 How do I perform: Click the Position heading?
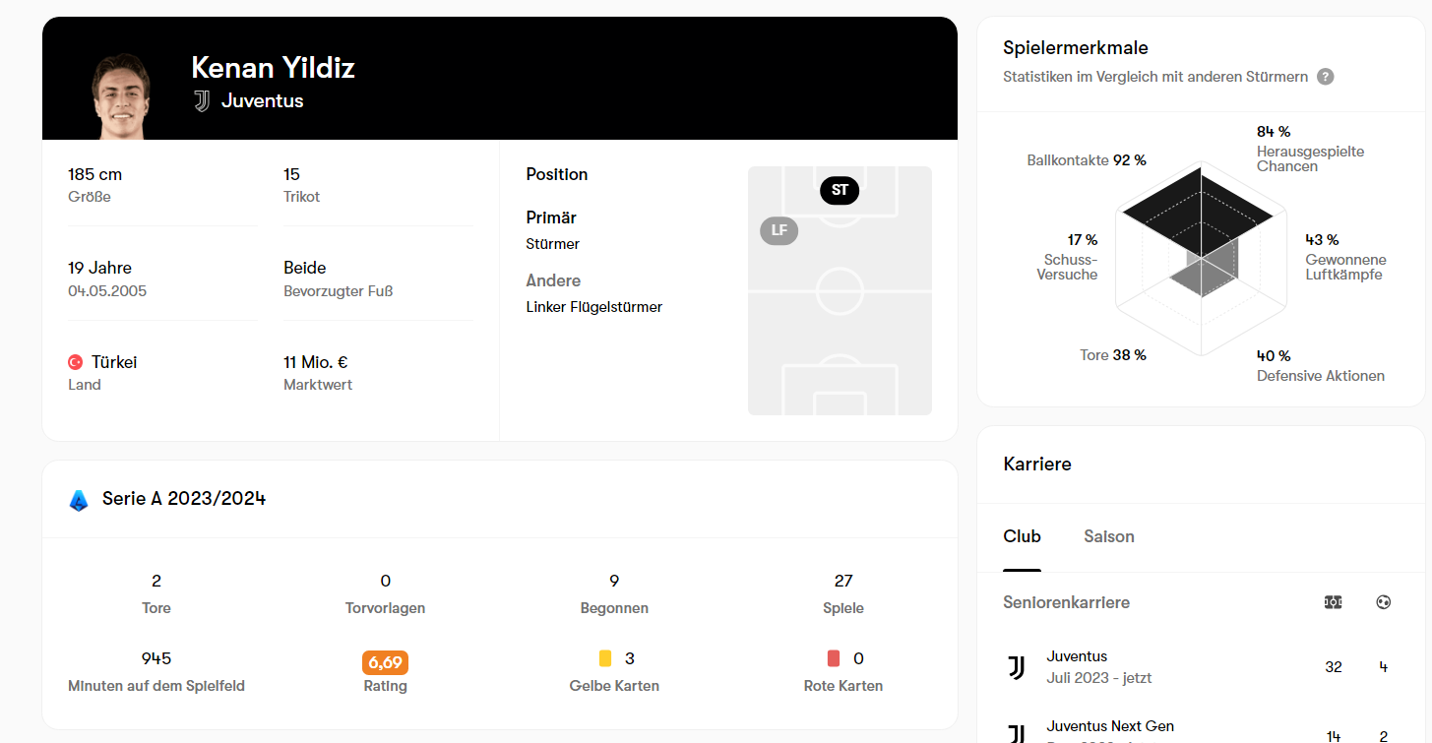[x=557, y=174]
